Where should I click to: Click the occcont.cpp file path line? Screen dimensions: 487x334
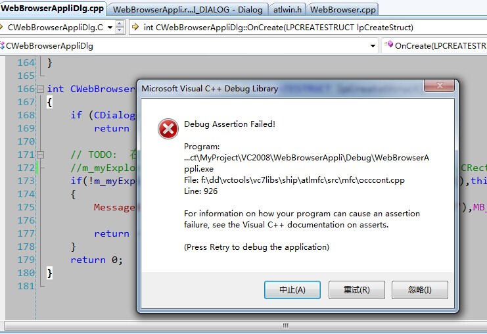294,180
